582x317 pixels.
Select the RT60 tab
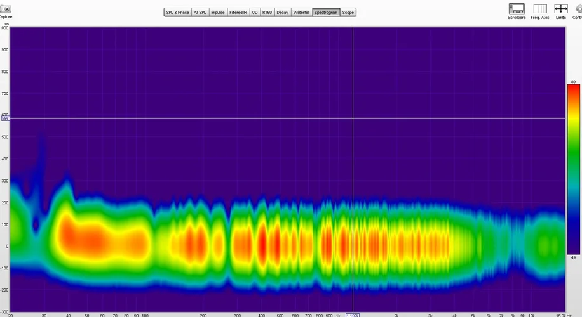coord(267,12)
